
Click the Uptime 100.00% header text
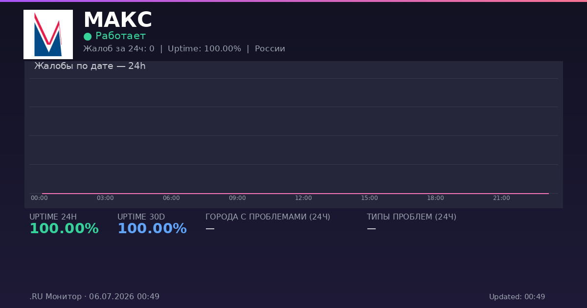tap(204, 49)
